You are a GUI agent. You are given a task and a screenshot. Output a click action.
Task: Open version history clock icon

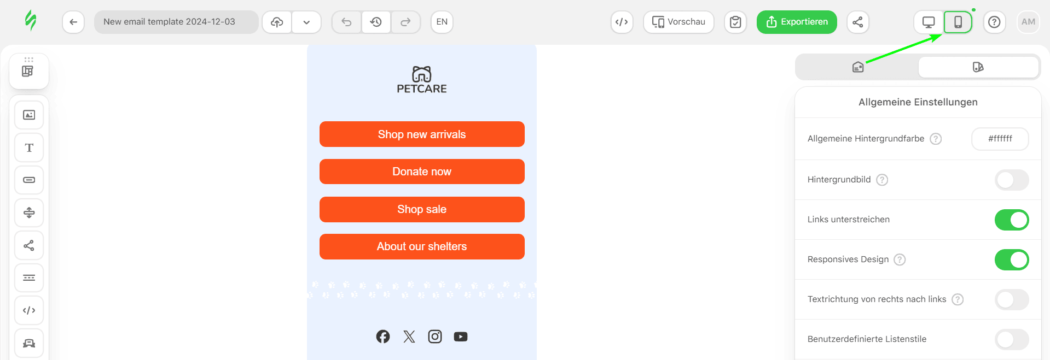coord(376,22)
